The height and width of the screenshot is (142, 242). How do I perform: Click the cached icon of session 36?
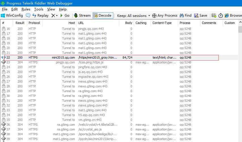coord(4,124)
